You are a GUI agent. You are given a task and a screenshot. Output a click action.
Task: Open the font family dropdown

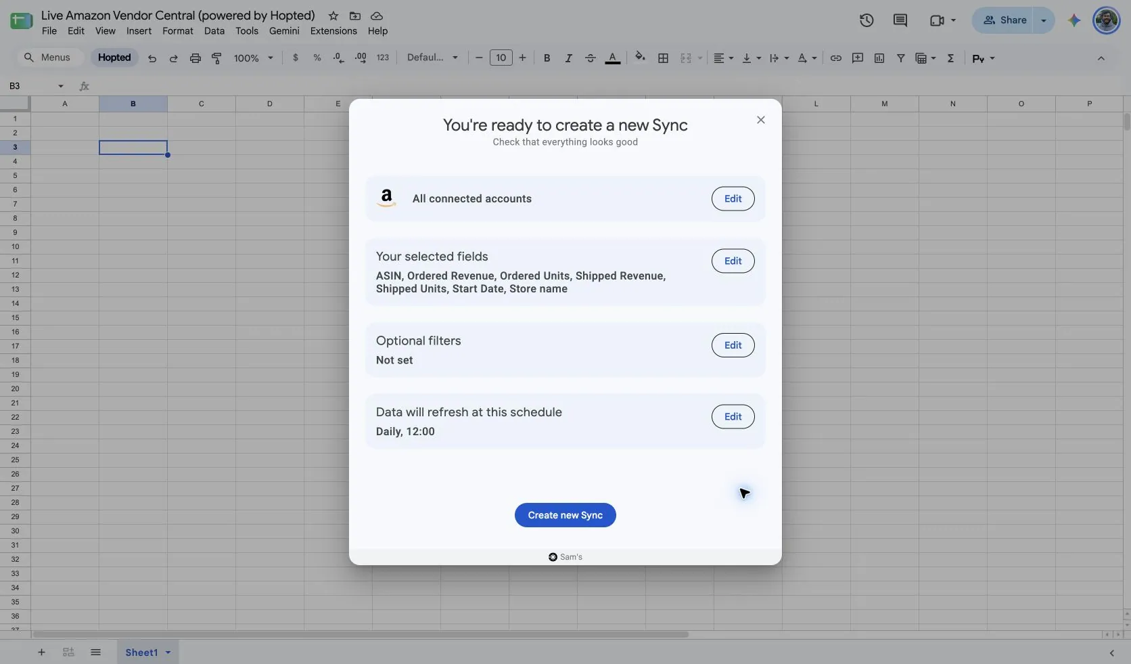[x=432, y=58]
